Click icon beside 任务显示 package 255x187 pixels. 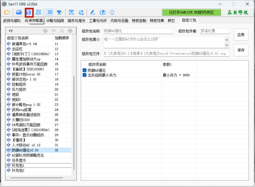click(8, 160)
